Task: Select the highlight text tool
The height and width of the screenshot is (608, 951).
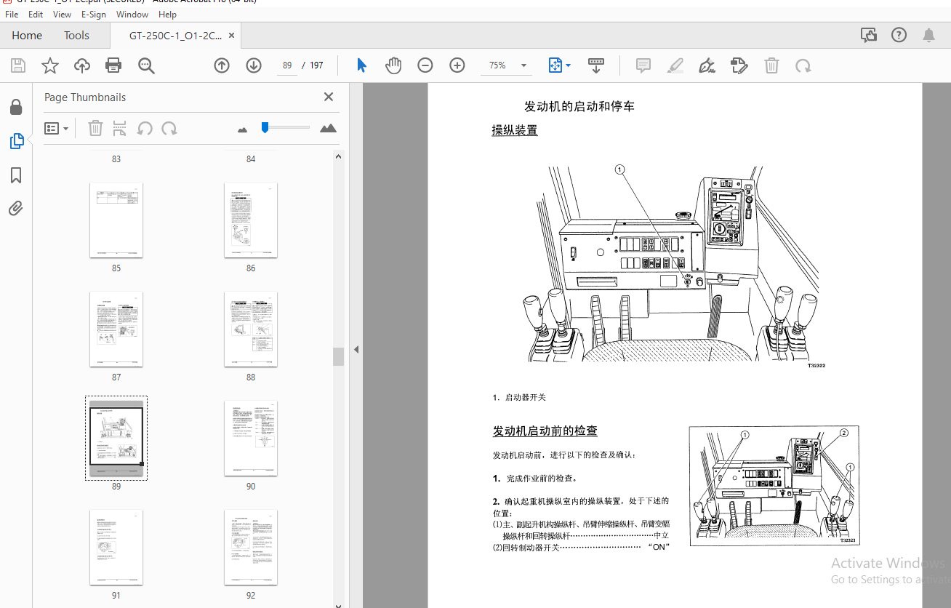Action: click(x=675, y=65)
